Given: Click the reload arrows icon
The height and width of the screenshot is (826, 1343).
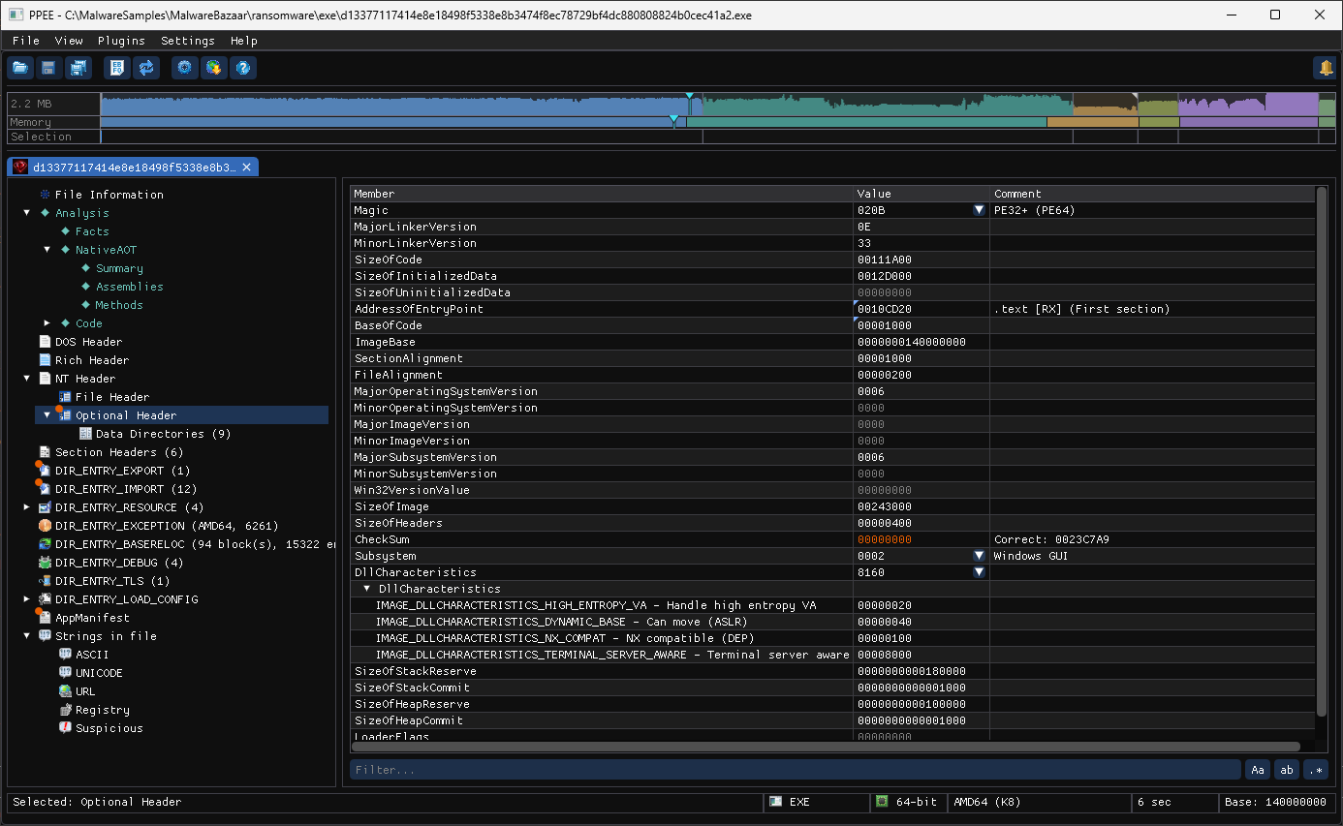Looking at the screenshot, I should tap(146, 68).
